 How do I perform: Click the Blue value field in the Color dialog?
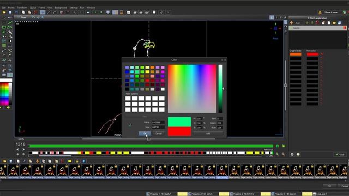point(220,127)
